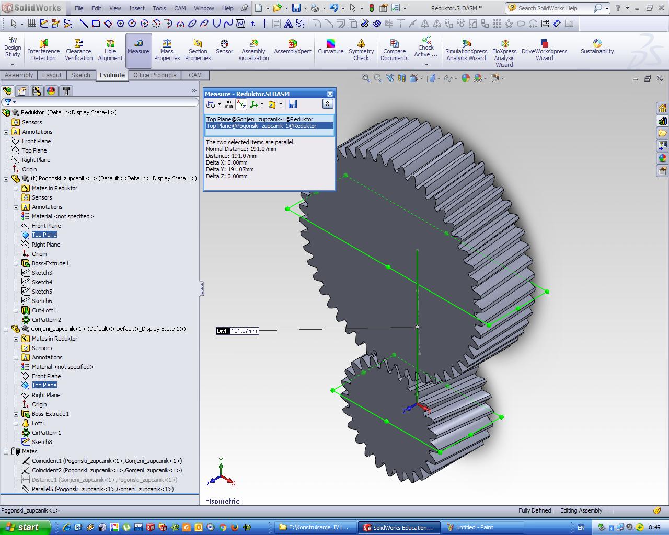Click the Dist 191.07mm callout

237,331
